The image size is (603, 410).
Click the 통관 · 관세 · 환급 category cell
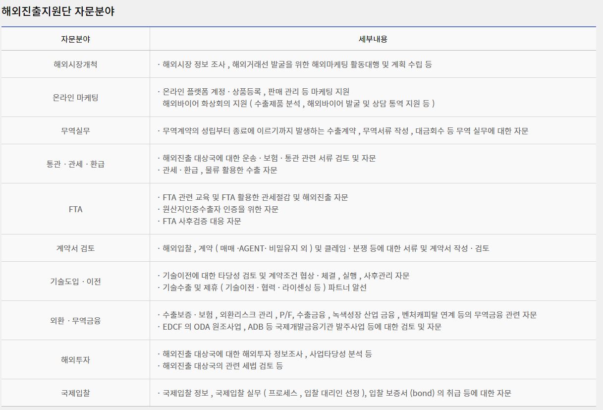[75, 164]
